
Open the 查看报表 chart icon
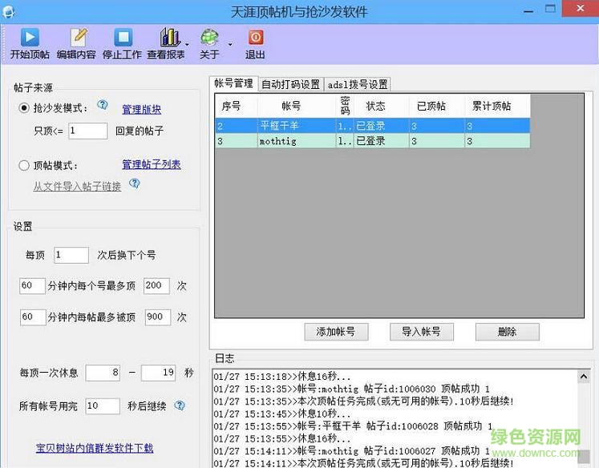pos(168,38)
